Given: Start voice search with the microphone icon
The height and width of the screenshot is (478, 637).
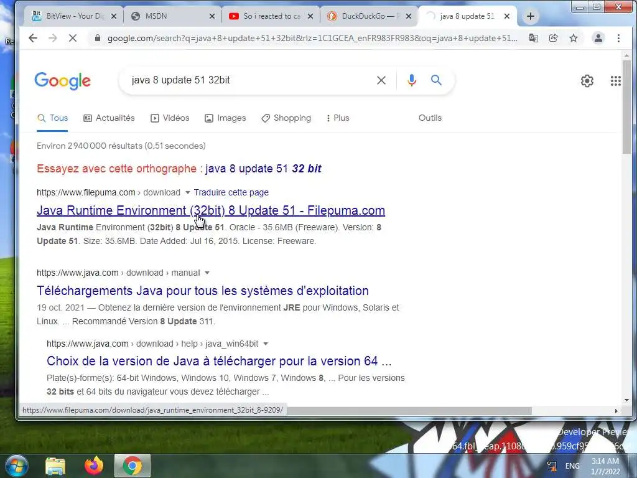Looking at the screenshot, I should coord(412,80).
